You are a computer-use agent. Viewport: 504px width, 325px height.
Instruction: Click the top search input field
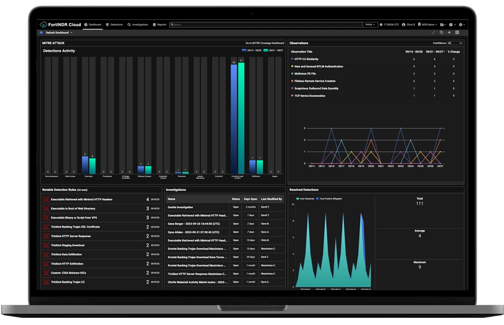(x=266, y=24)
